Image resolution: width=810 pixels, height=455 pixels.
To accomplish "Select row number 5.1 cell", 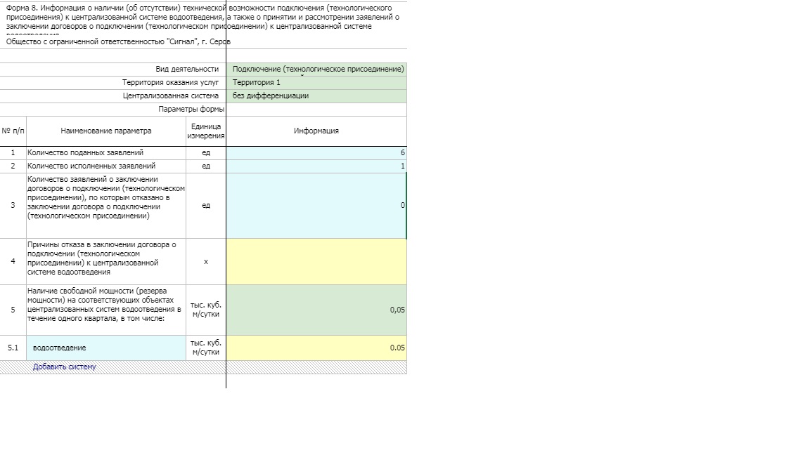I will pos(13,348).
